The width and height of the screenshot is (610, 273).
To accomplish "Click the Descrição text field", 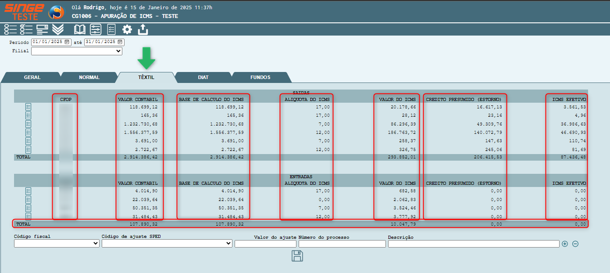I will pos(474,244).
